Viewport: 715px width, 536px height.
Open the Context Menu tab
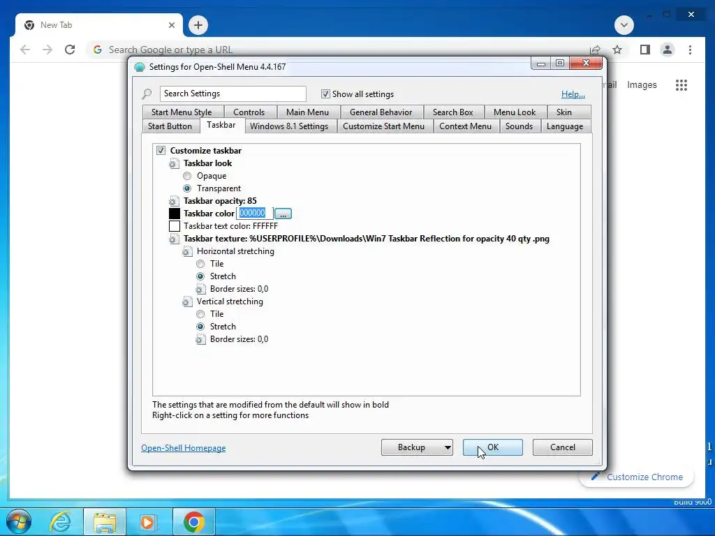tap(465, 126)
